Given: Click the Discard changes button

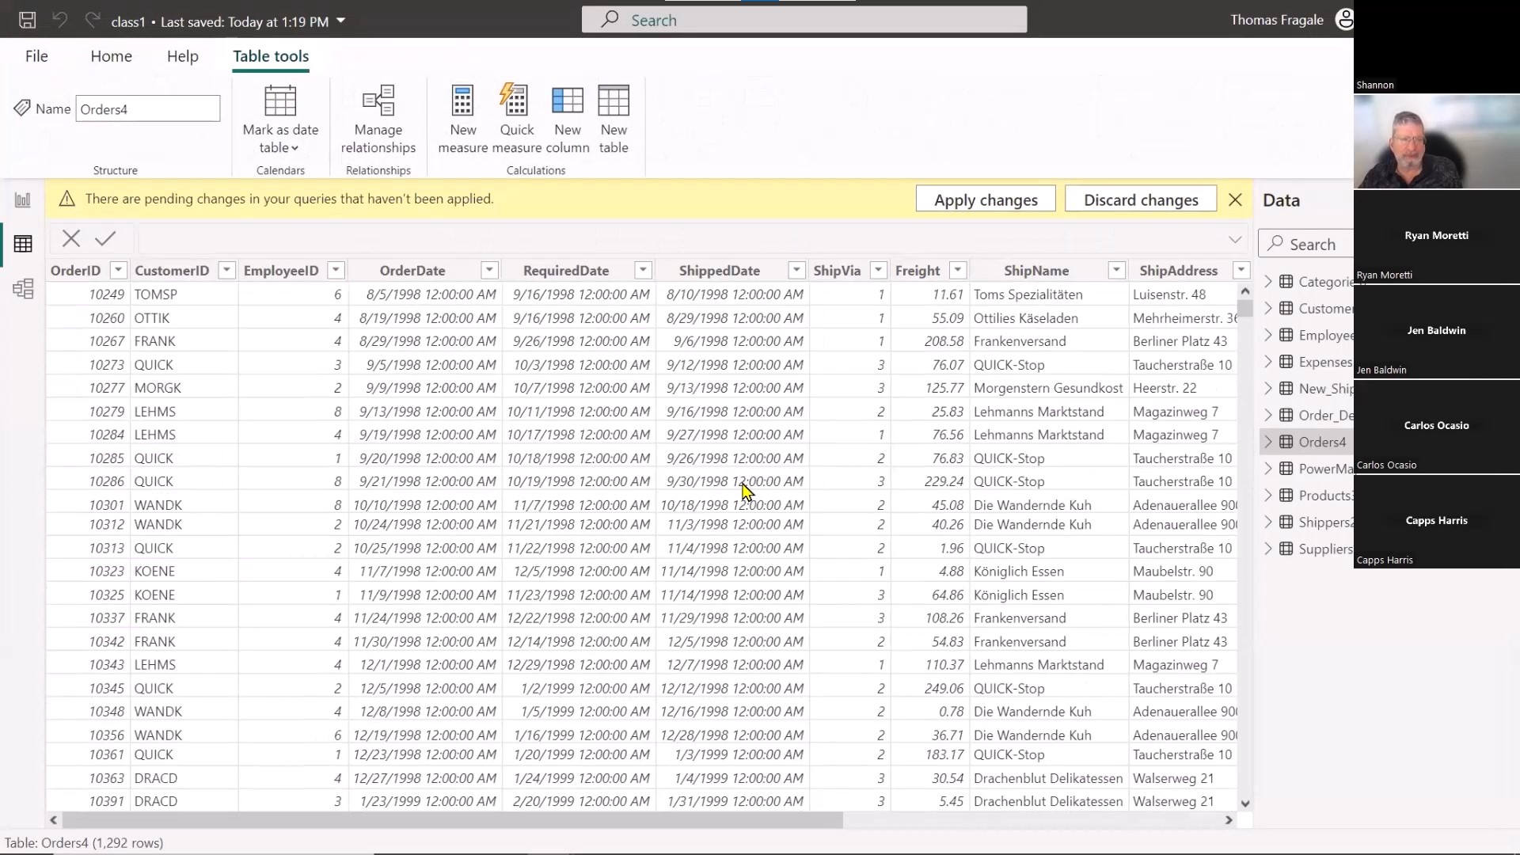Looking at the screenshot, I should 1140,199.
